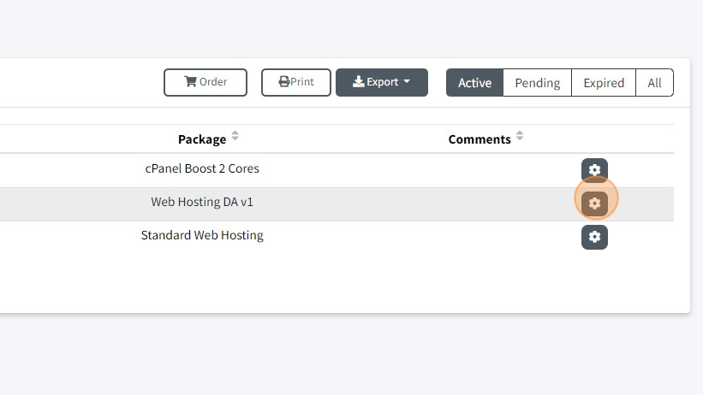Image resolution: width=703 pixels, height=395 pixels.
Task: Click the Package column header label
Action: tap(202, 139)
